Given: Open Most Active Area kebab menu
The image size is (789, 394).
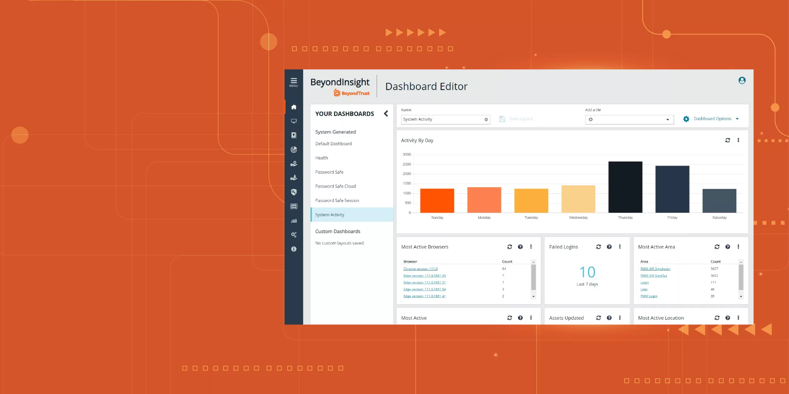Looking at the screenshot, I should click(x=738, y=247).
